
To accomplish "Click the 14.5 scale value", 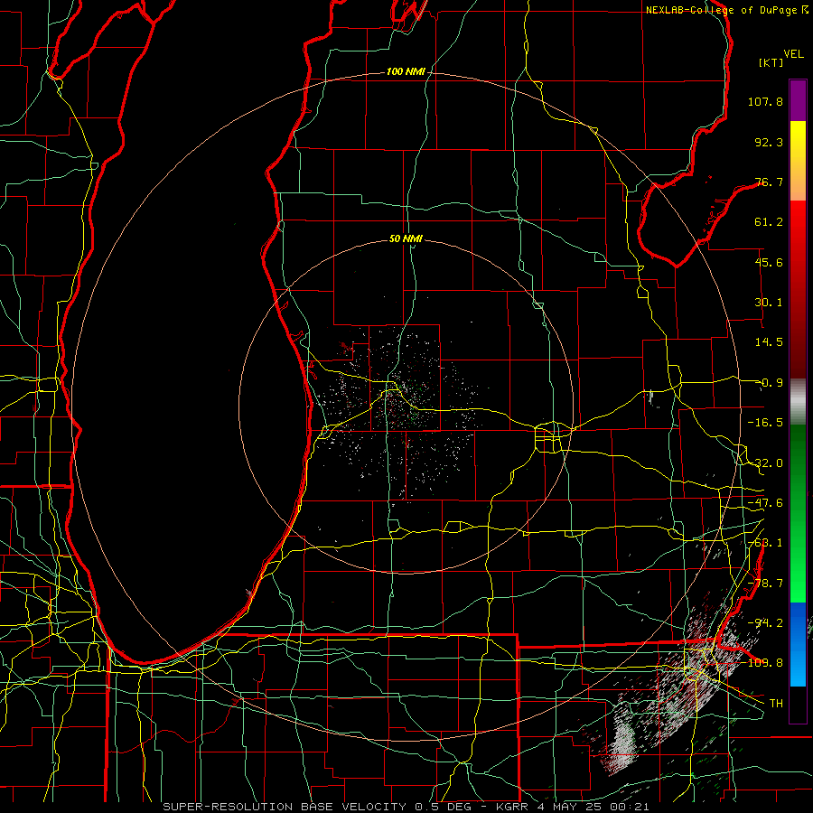I will point(769,342).
